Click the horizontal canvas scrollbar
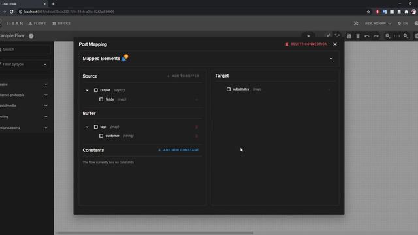Viewport: 418px width, 235px height. [155, 233]
